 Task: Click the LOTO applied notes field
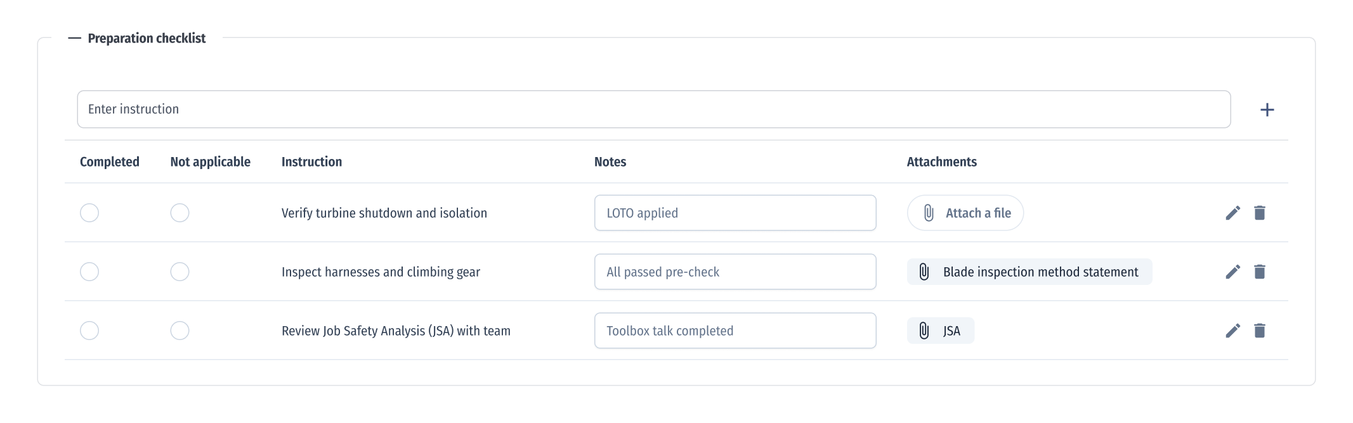[735, 213]
